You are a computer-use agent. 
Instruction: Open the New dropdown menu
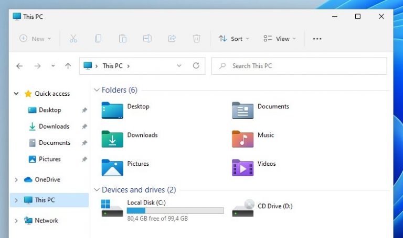(35, 39)
